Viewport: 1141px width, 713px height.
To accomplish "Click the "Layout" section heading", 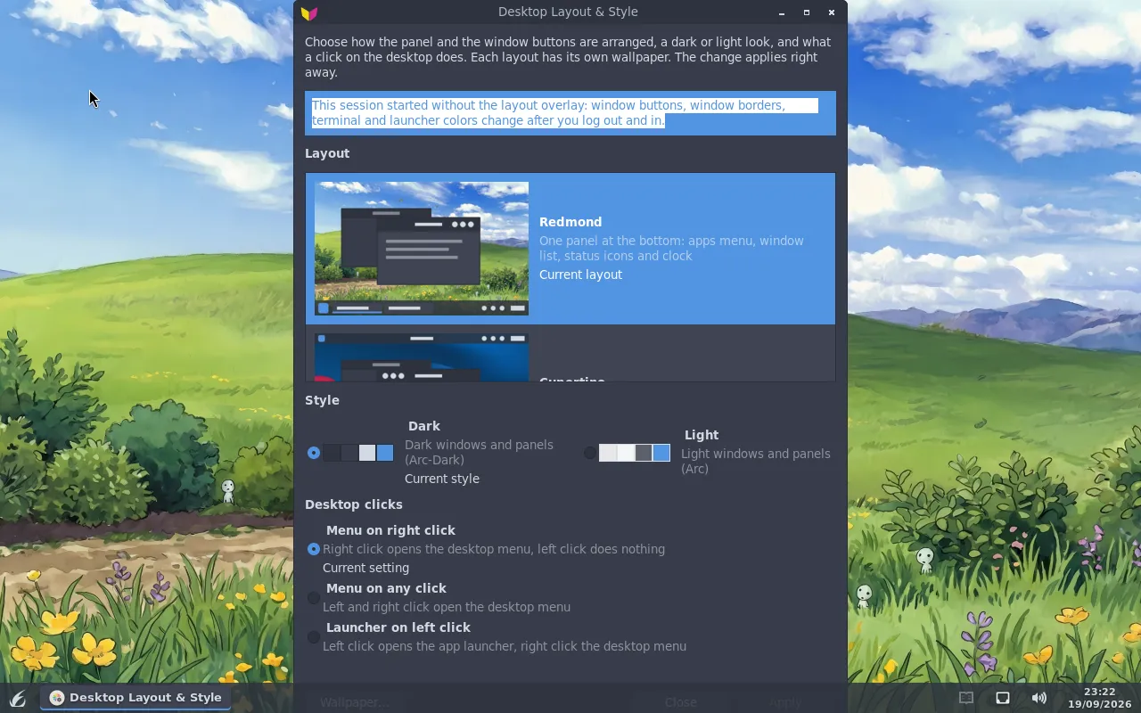I will (x=327, y=153).
